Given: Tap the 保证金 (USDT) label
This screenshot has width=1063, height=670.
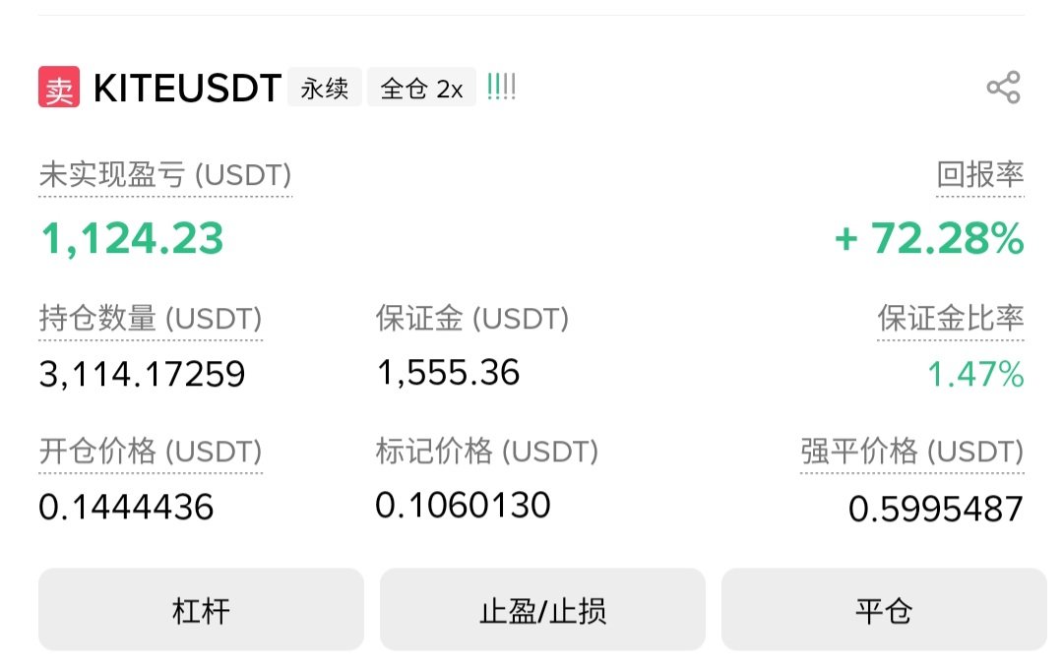Looking at the screenshot, I should (472, 319).
